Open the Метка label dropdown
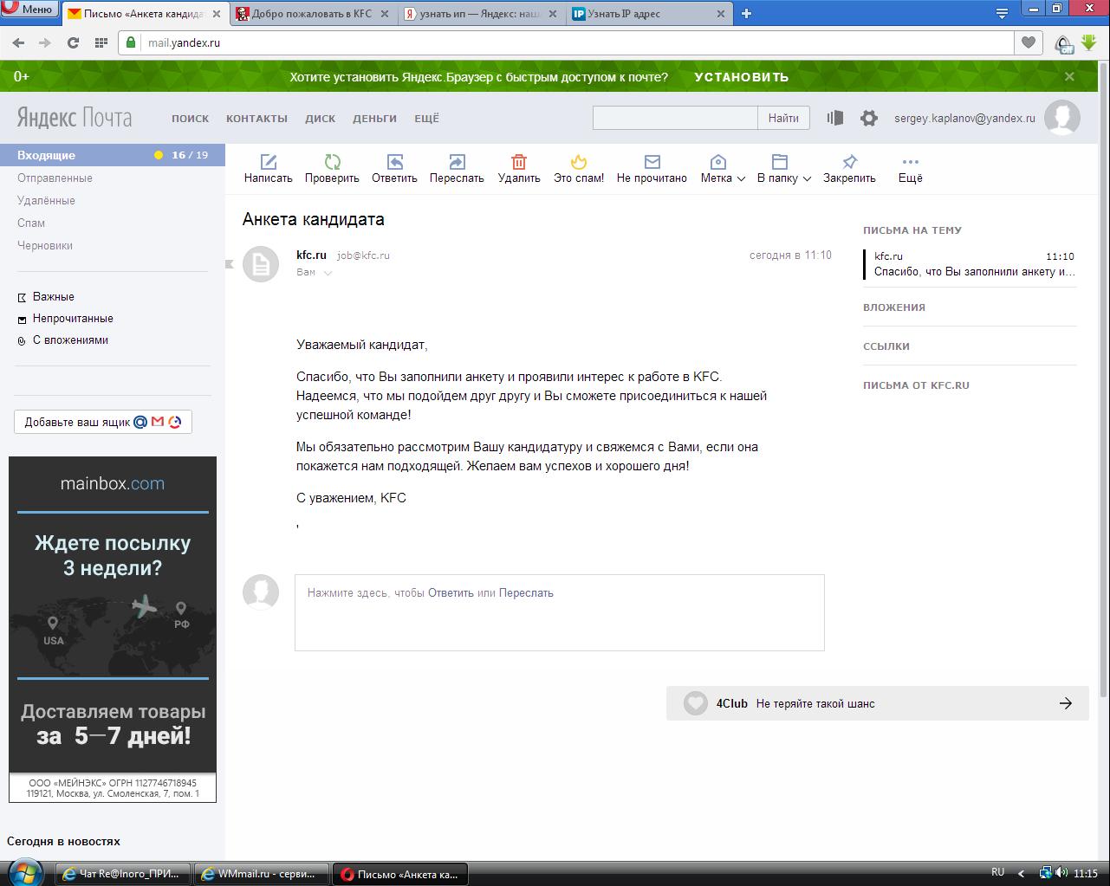 point(723,169)
